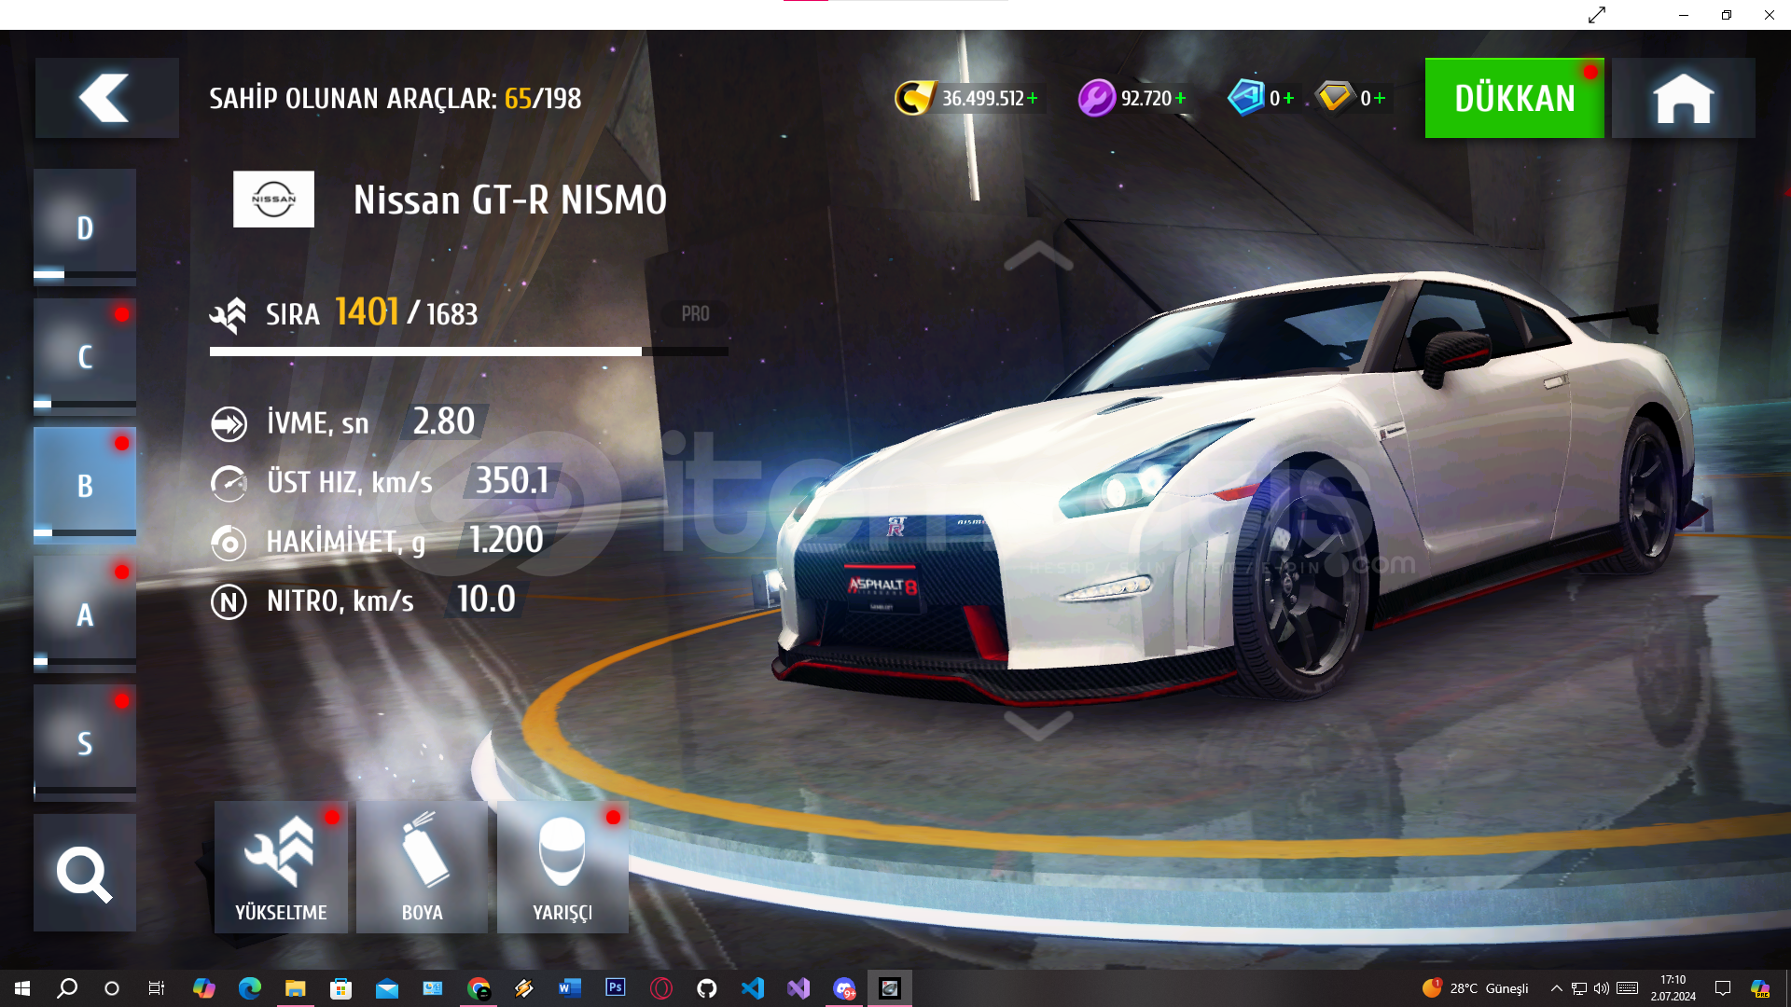Click the Asphalt 8 taskbar icon
This screenshot has height=1007, width=1791.
pyautogui.click(x=890, y=988)
